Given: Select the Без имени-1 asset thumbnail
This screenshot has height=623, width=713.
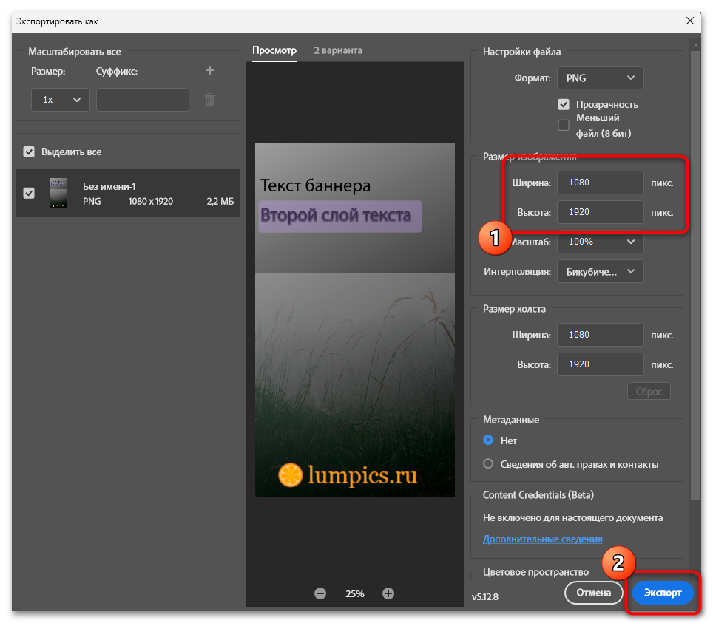Looking at the screenshot, I should coord(58,193).
